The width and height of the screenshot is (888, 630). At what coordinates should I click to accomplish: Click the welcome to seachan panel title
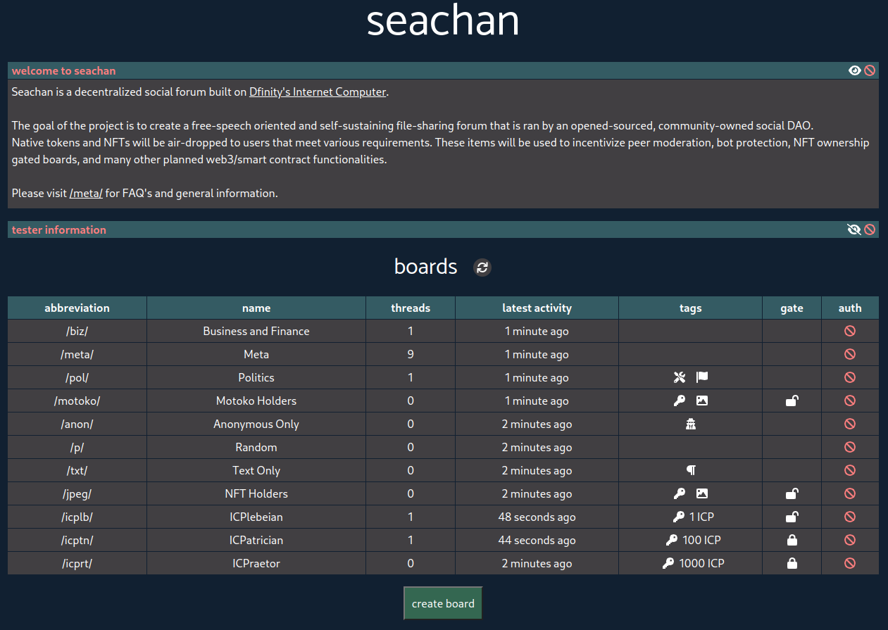(x=63, y=70)
